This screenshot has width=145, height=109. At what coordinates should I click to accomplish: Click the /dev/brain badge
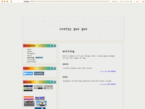[x=28, y=90]
